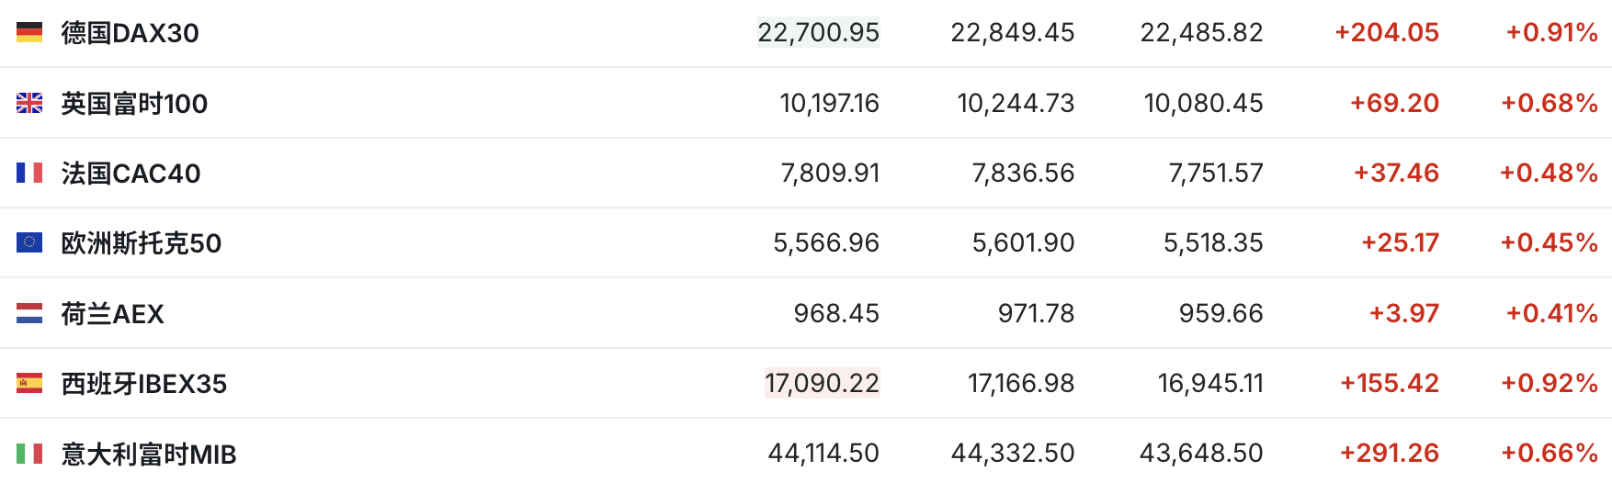Click the 英国富时100 percent change +0.68%

point(1549,103)
